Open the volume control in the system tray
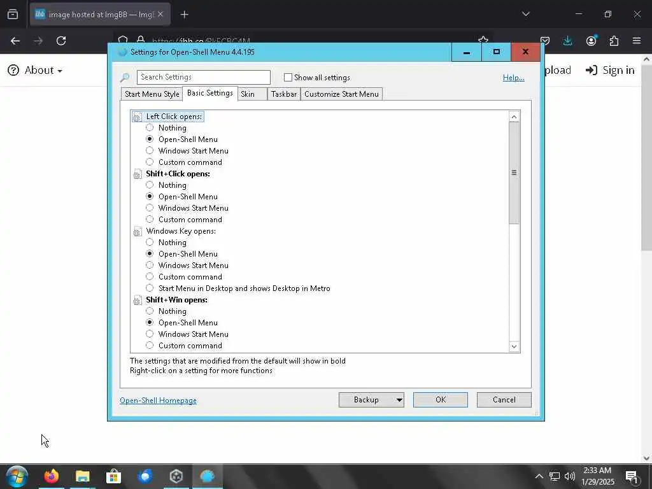This screenshot has width=652, height=489. tap(570, 476)
